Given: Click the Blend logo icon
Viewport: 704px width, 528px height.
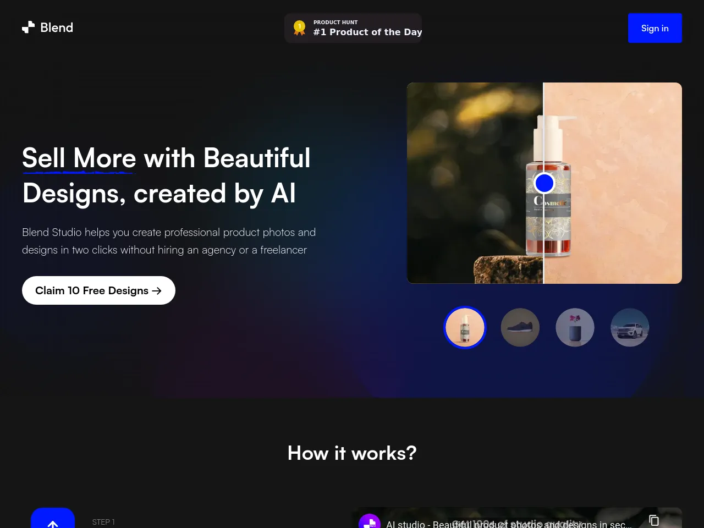Looking at the screenshot, I should [x=28, y=28].
